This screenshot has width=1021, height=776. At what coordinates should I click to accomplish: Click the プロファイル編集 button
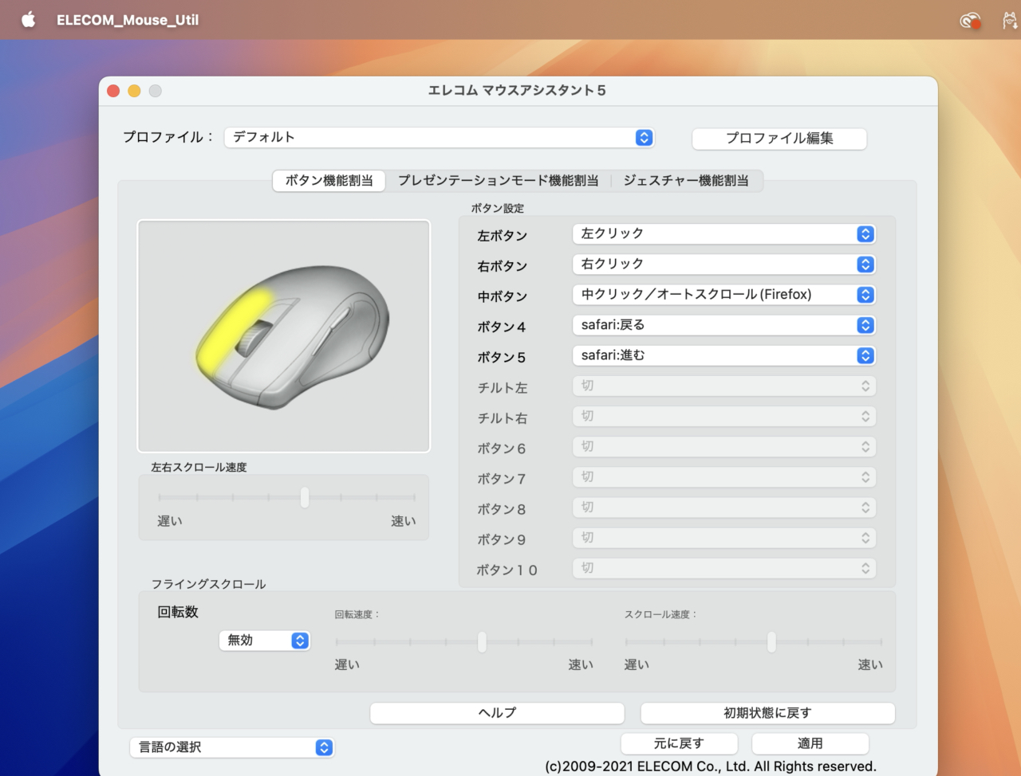[779, 138]
